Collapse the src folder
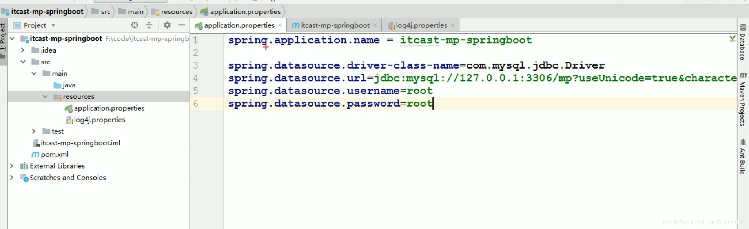Screen dimensions: 749x229 coord(23,62)
